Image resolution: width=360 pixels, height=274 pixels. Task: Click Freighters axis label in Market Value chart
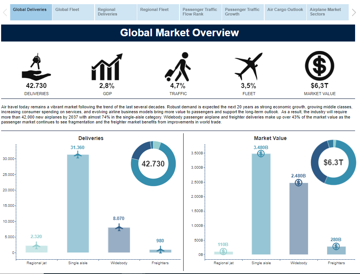(336, 263)
